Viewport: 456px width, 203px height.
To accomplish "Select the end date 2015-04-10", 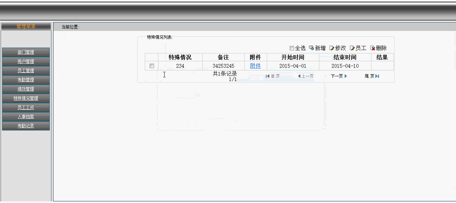I will click(x=345, y=66).
